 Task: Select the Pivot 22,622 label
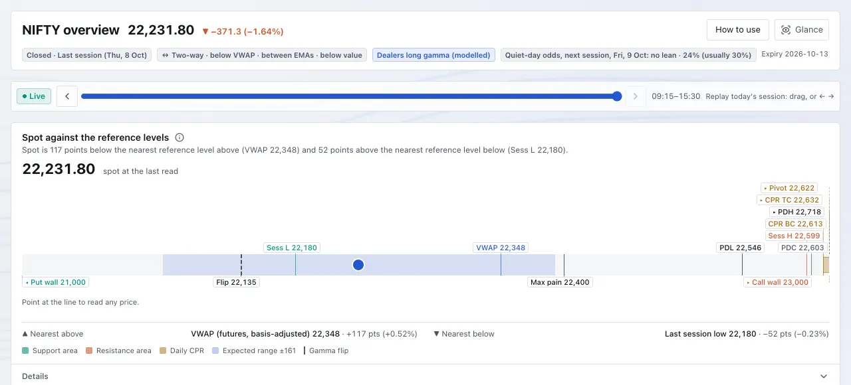coord(789,188)
